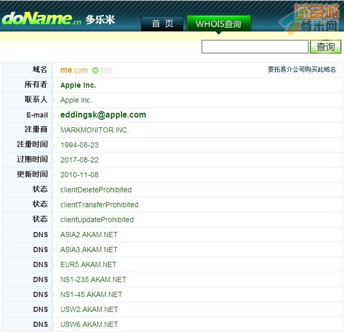Select registrar MARKMONITOR INC.
This screenshot has height=332, width=344.
point(95,130)
